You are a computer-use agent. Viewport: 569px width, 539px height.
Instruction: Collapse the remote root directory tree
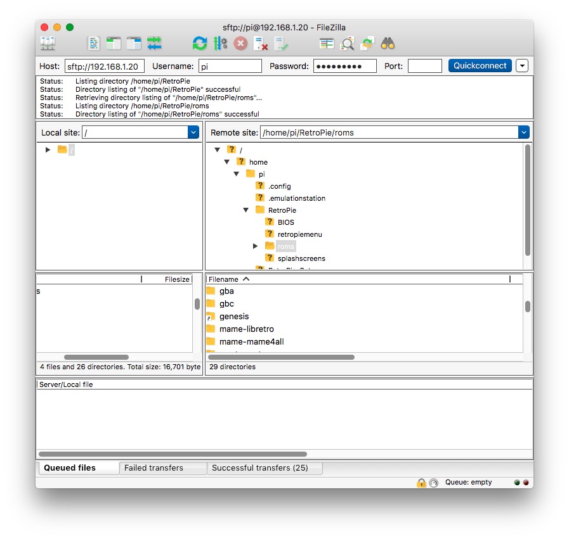[x=218, y=149]
